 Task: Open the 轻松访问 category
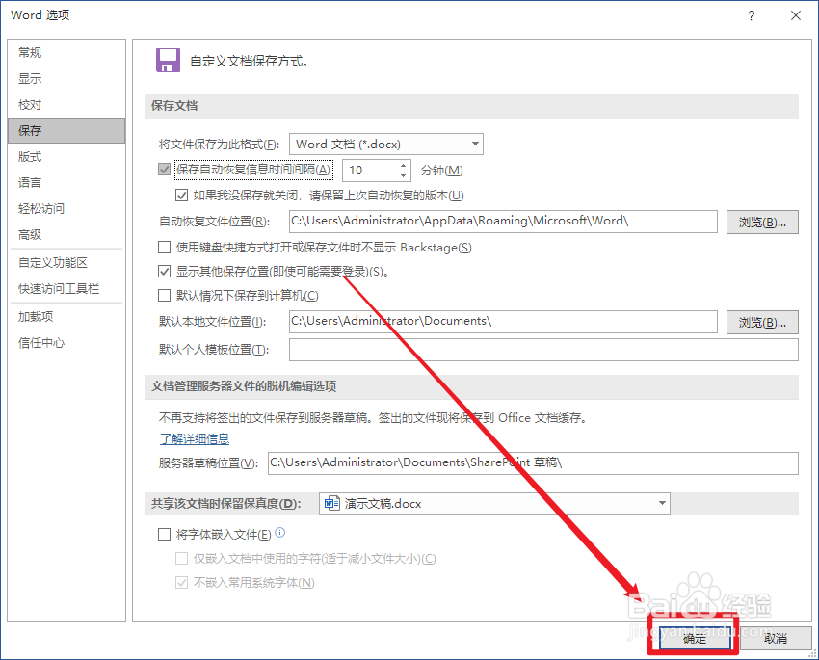[66, 209]
